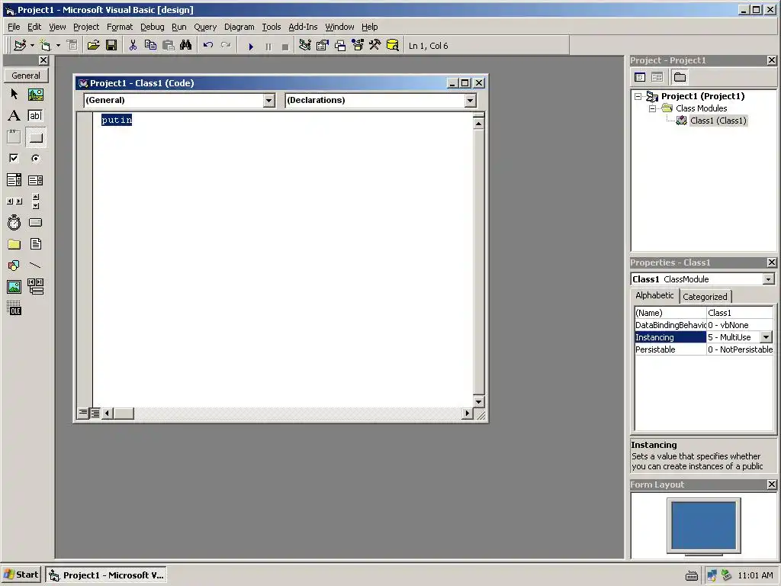The width and height of the screenshot is (781, 586).
Task: Select the DirListBox folder tool
Action: [14, 244]
